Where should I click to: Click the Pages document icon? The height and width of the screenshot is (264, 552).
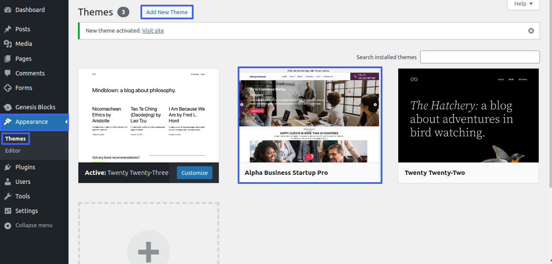[8, 59]
